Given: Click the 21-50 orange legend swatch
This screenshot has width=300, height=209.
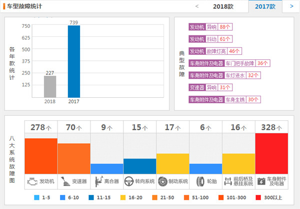Looking at the screenshot, I should [x=155, y=198].
